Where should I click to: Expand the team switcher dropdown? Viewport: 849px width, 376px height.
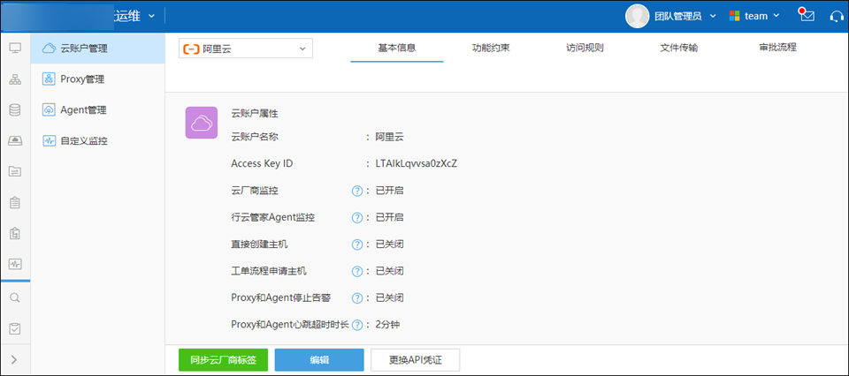click(776, 16)
